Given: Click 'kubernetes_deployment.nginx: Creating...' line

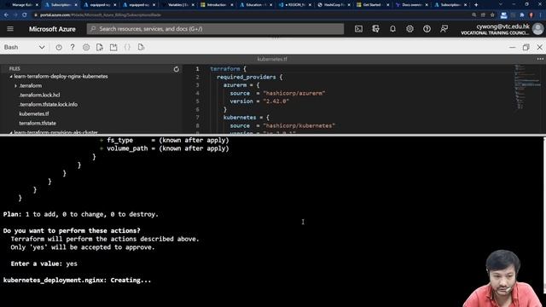Looking at the screenshot, I should (x=77, y=281).
